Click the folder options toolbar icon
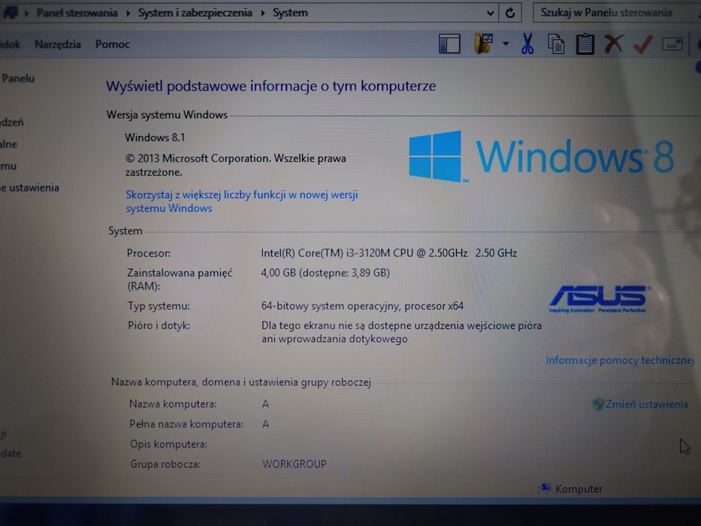The image size is (701, 526). 484,44
